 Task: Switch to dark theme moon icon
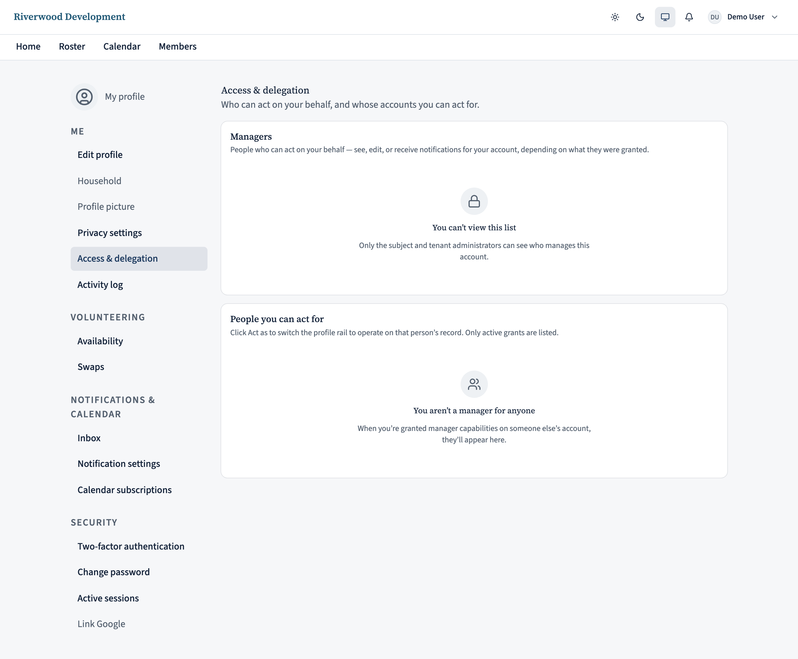(640, 17)
